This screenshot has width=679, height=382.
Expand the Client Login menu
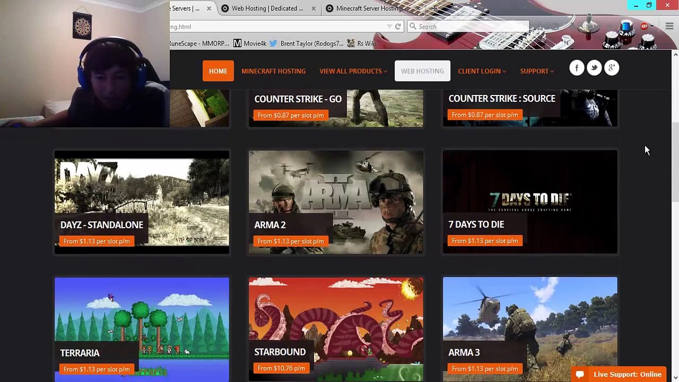pyautogui.click(x=482, y=71)
